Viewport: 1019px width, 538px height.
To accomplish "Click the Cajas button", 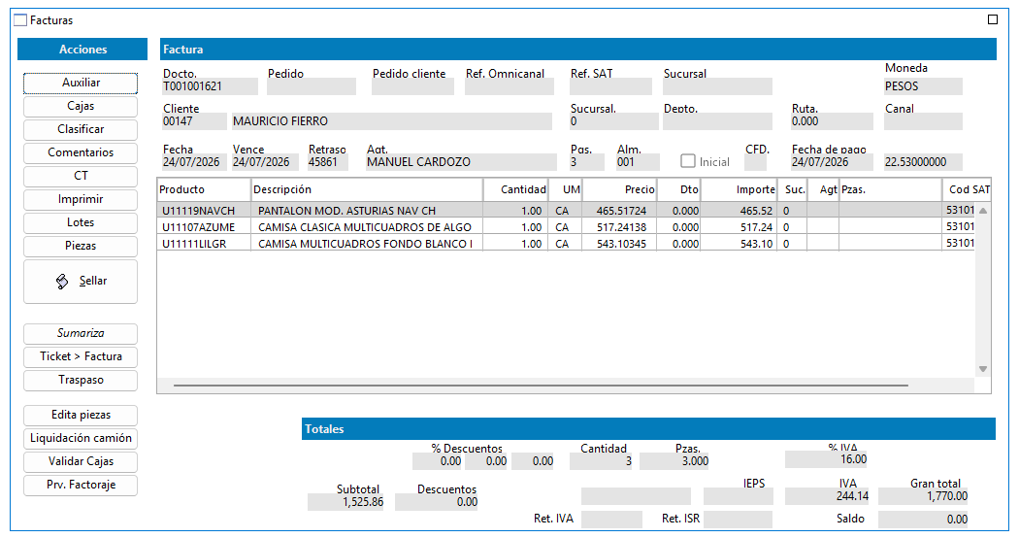I will click(81, 106).
